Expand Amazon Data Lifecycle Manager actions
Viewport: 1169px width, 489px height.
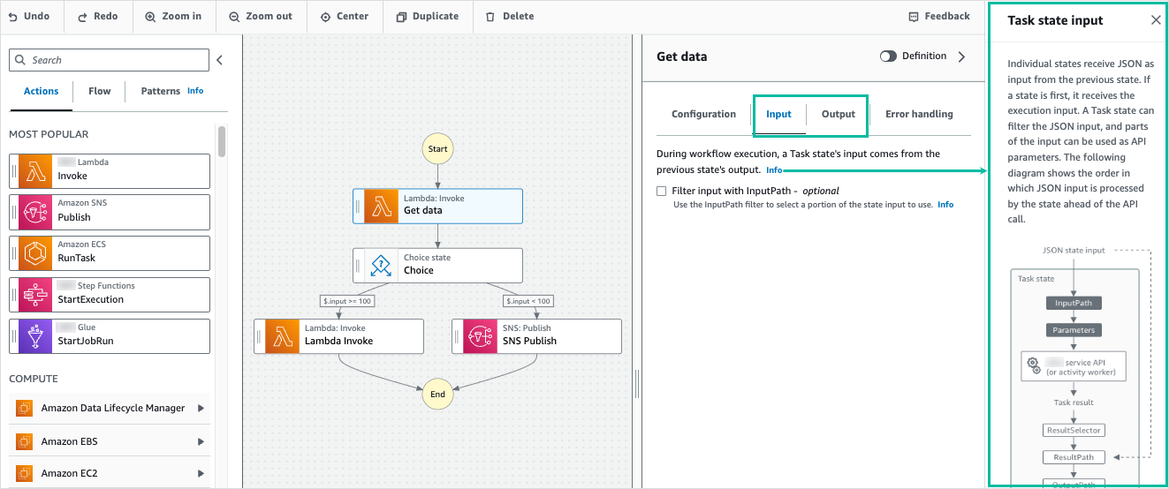[x=201, y=409]
